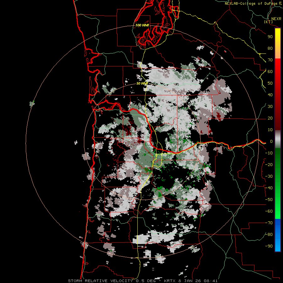Click the "-40" value on the velocity scale
The width and height of the screenshot is (283, 283).
[x=269, y=188]
